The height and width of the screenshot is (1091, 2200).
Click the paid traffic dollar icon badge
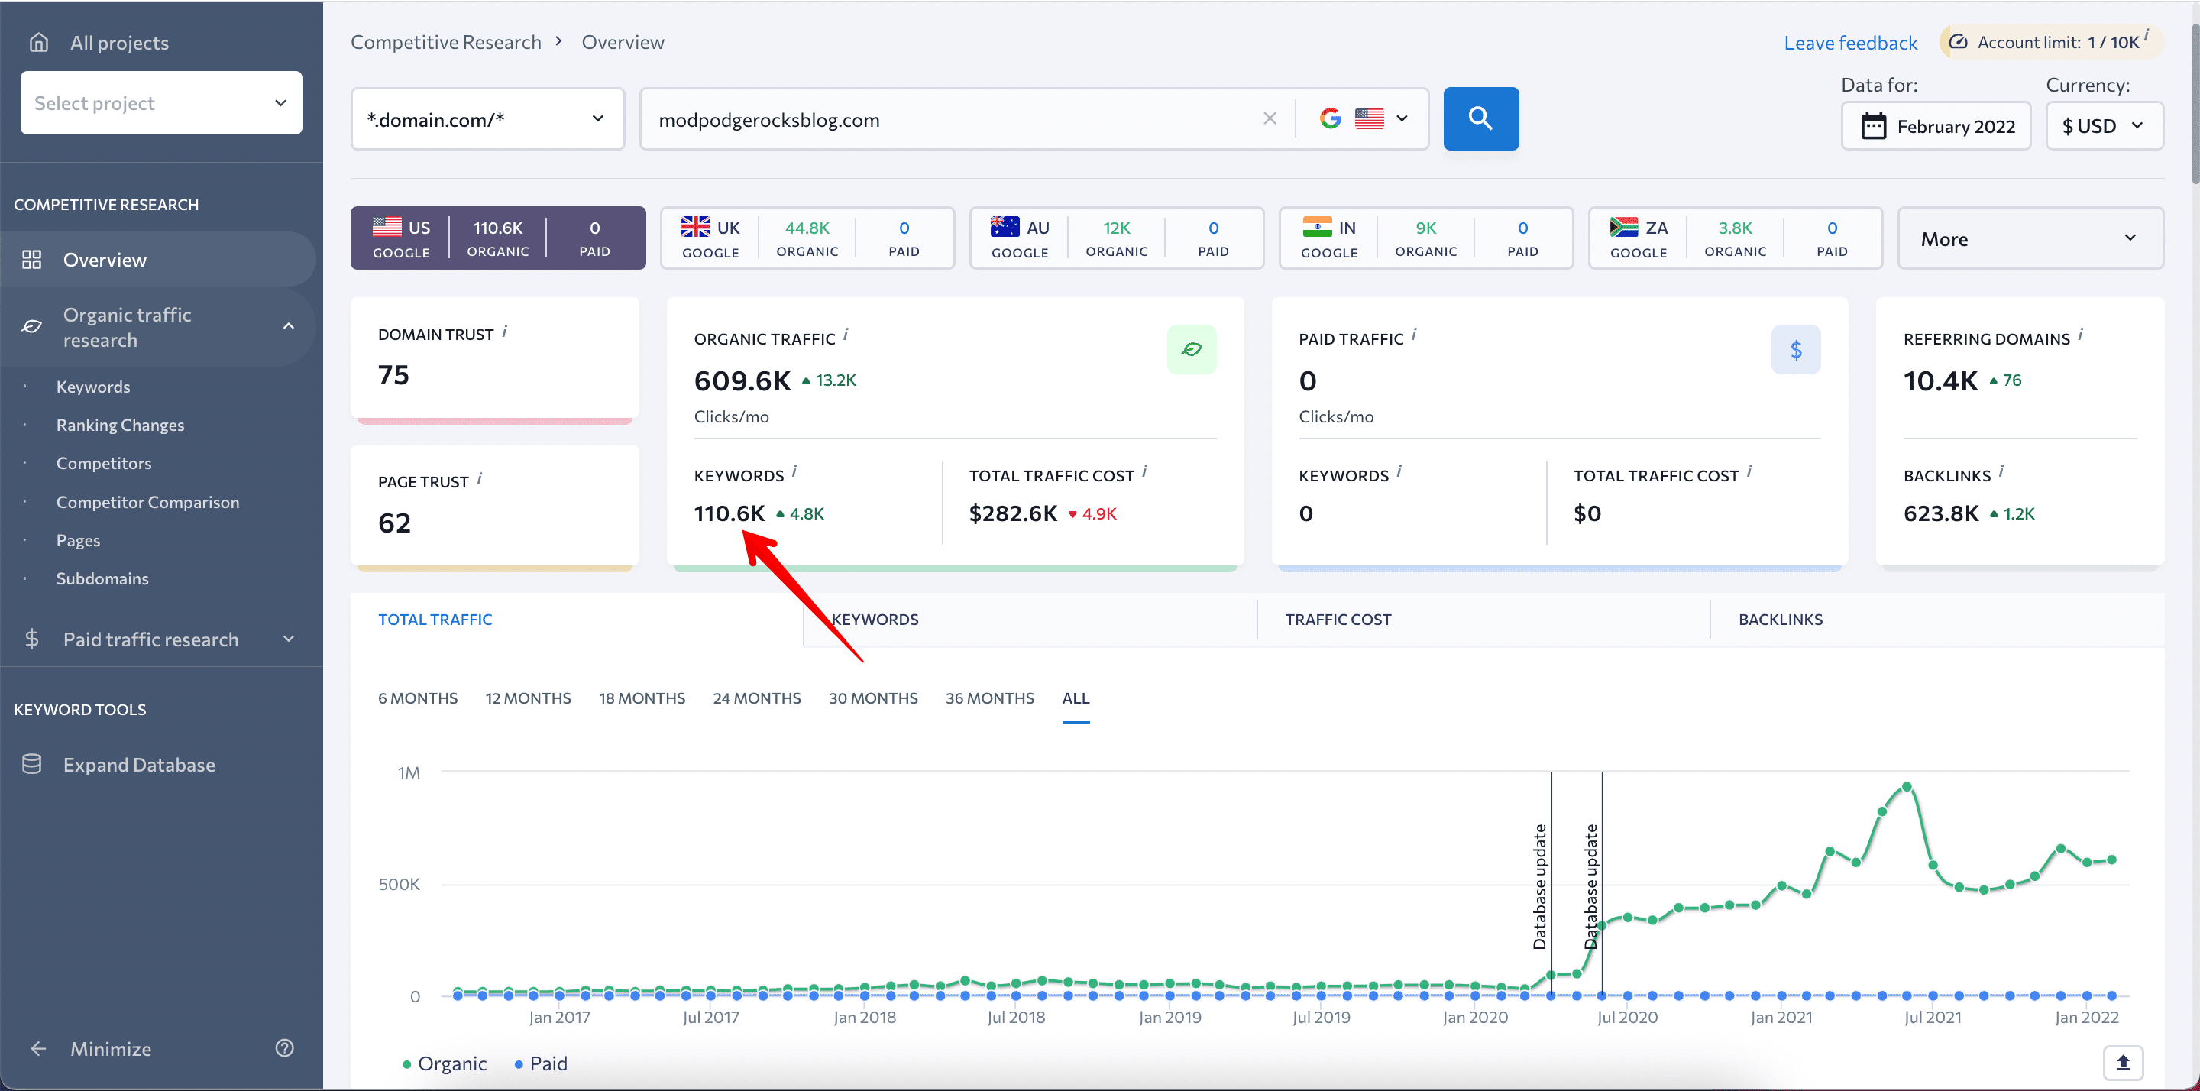click(1795, 349)
